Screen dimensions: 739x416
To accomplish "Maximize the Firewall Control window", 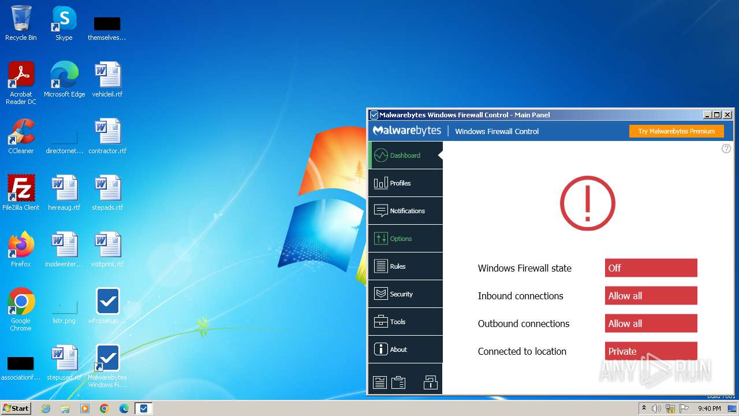I will tap(717, 115).
